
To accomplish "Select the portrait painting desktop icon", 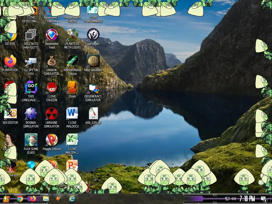I will tap(10, 140).
